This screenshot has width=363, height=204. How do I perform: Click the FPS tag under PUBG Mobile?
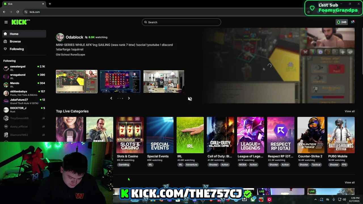pos(344,165)
